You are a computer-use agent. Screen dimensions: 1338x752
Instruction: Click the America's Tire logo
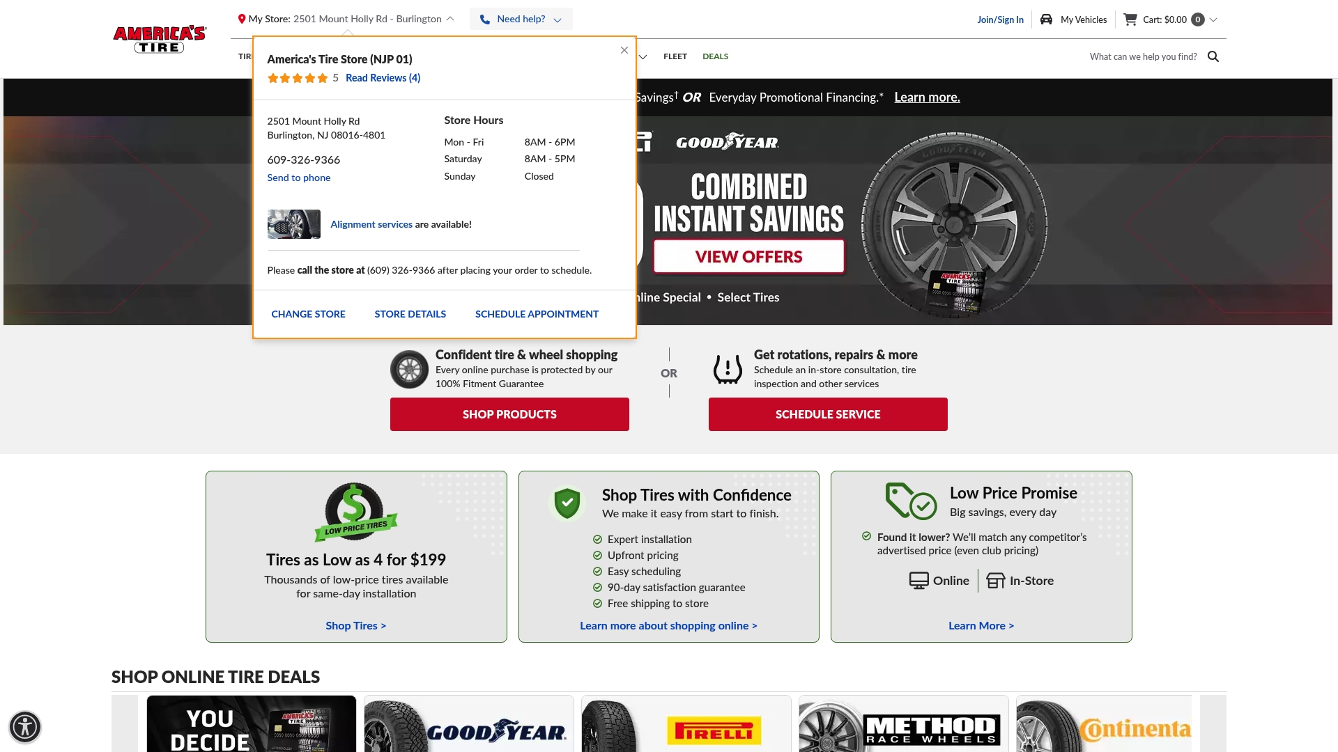point(160,40)
